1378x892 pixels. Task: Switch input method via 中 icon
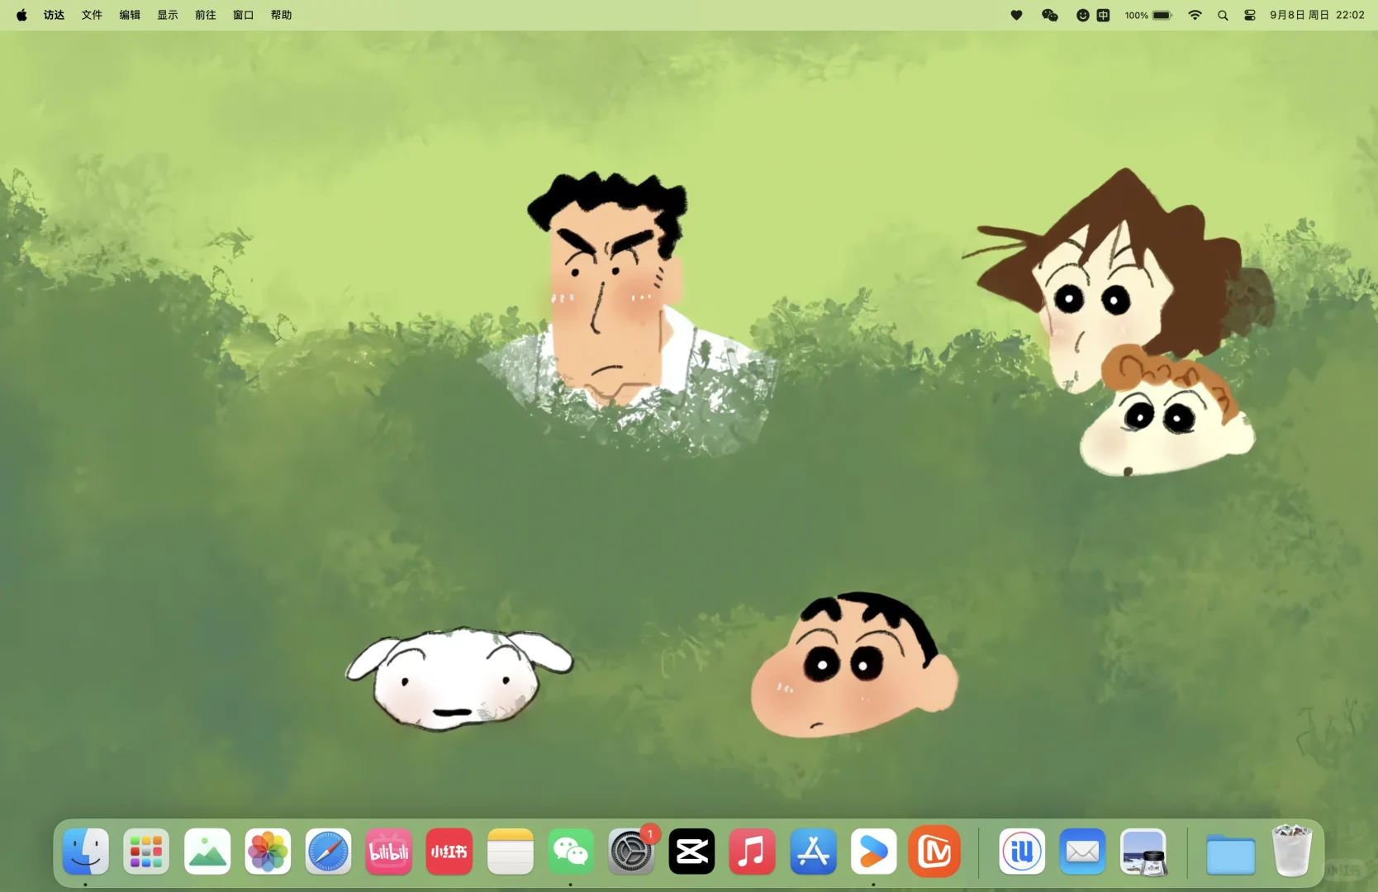(x=1104, y=15)
